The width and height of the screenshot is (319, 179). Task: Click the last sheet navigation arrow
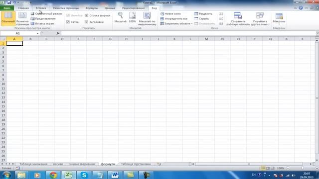[13, 164]
